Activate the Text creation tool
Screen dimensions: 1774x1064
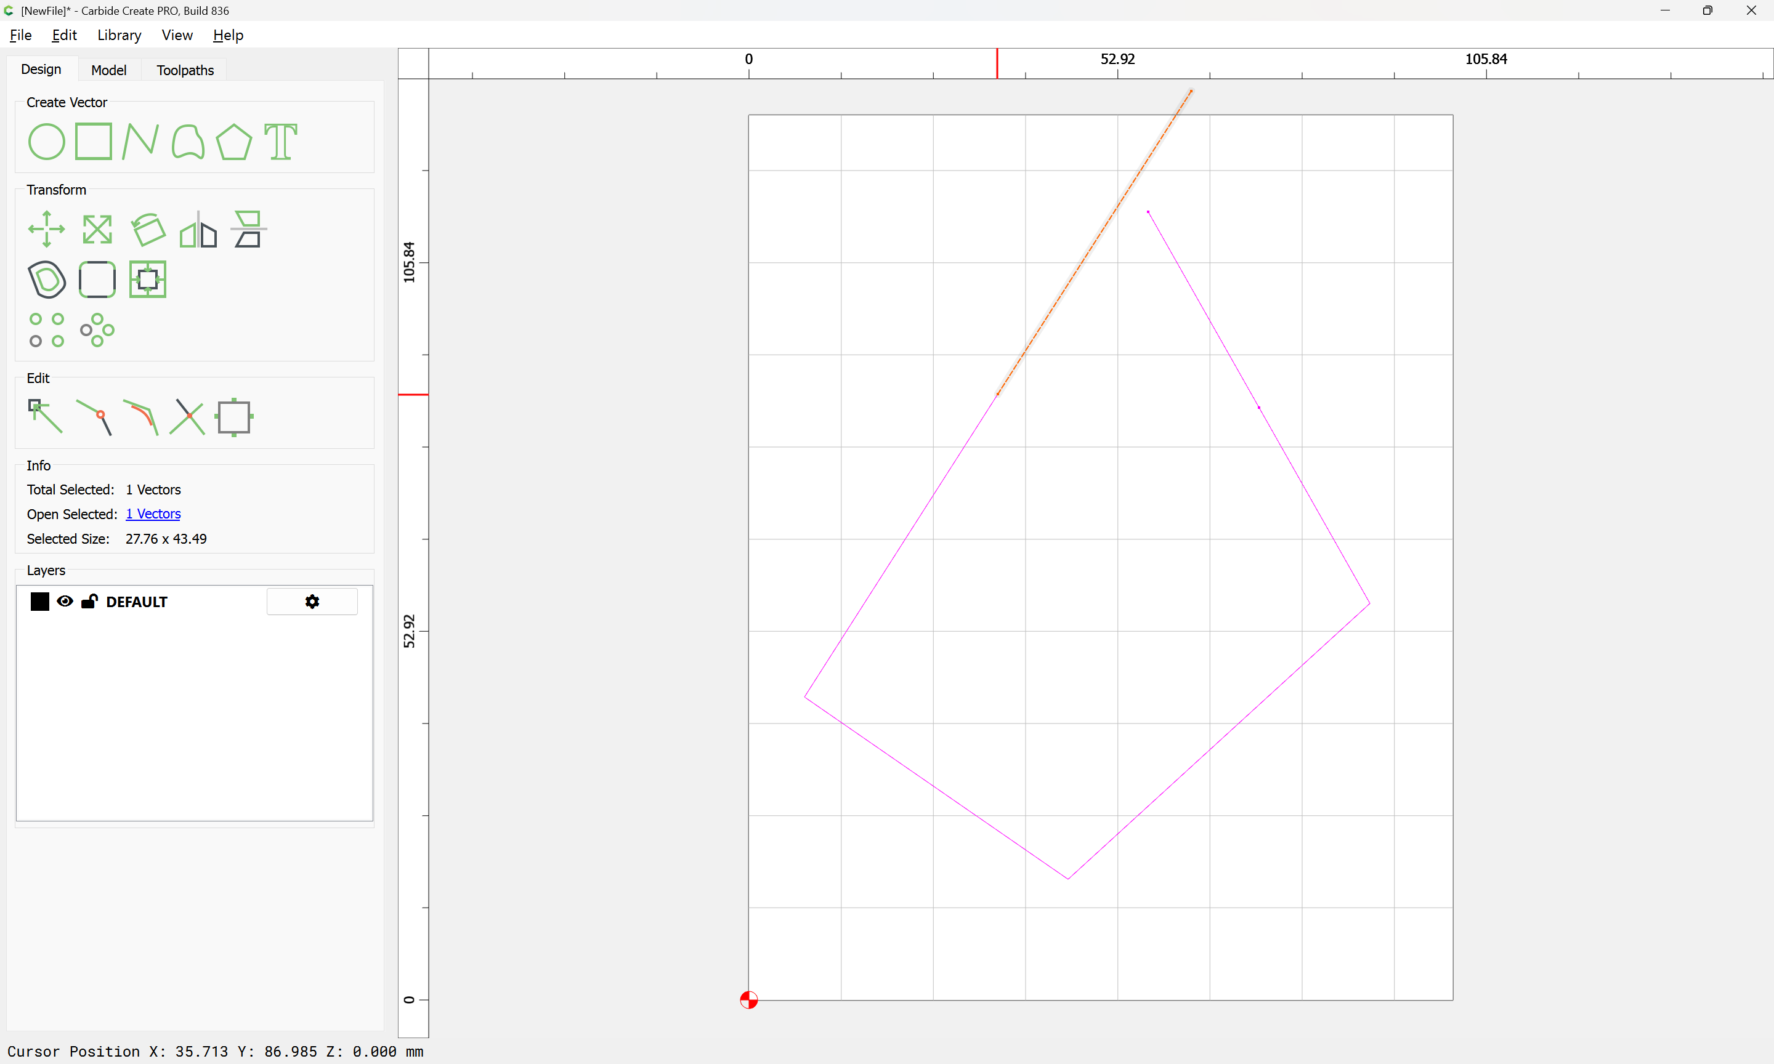280,141
